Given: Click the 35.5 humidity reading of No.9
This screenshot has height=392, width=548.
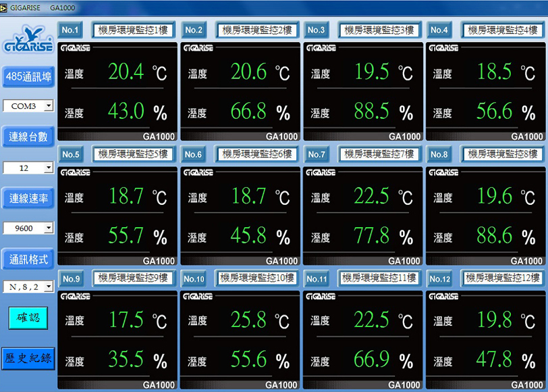Looking at the screenshot, I should coord(126,359).
